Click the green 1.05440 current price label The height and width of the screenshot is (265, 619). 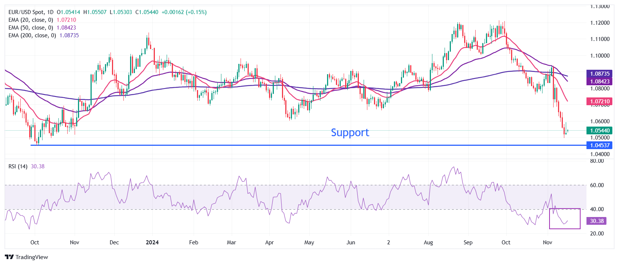pyautogui.click(x=599, y=130)
